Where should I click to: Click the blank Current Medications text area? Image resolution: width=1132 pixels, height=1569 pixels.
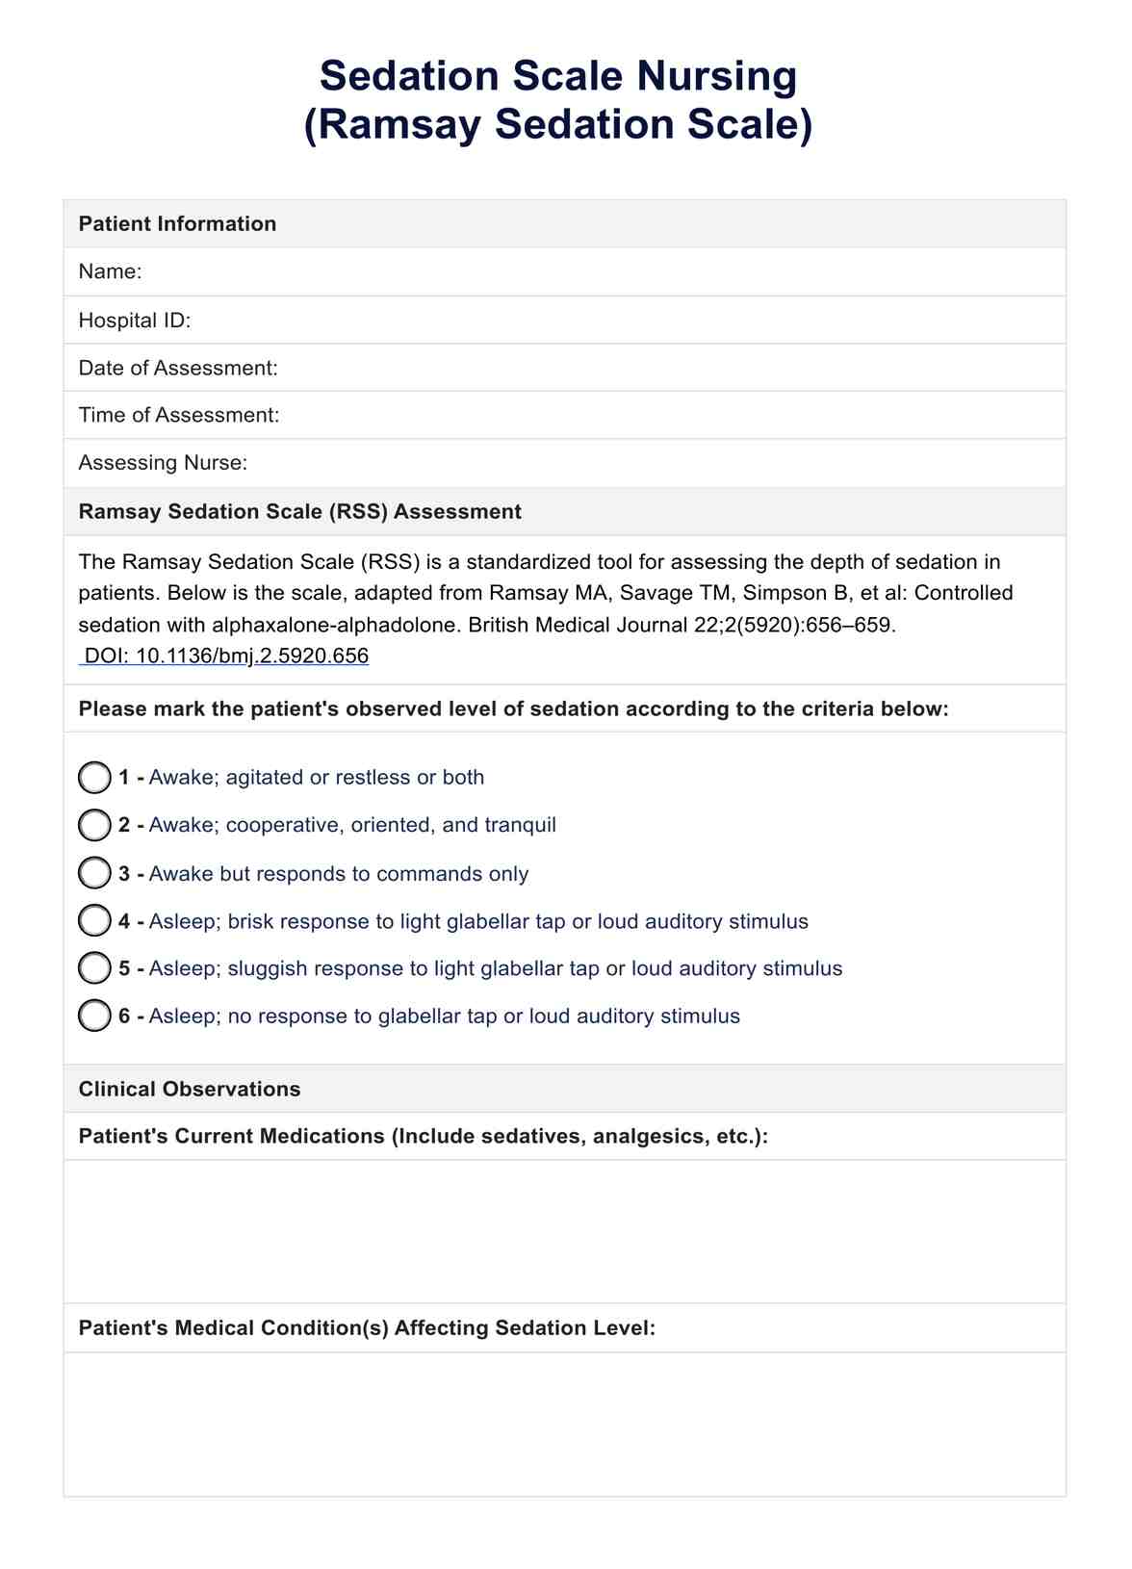(x=564, y=1231)
